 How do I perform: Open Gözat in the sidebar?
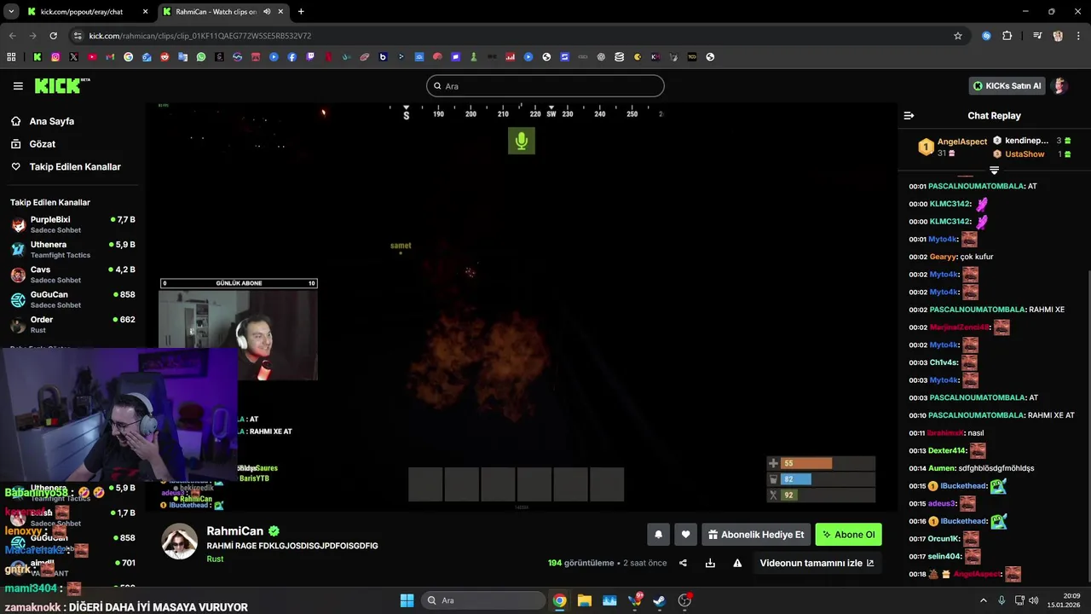pyautogui.click(x=43, y=144)
